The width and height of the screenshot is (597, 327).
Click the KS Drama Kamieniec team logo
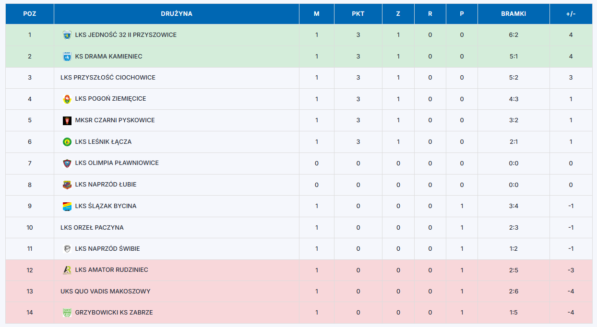tap(67, 57)
